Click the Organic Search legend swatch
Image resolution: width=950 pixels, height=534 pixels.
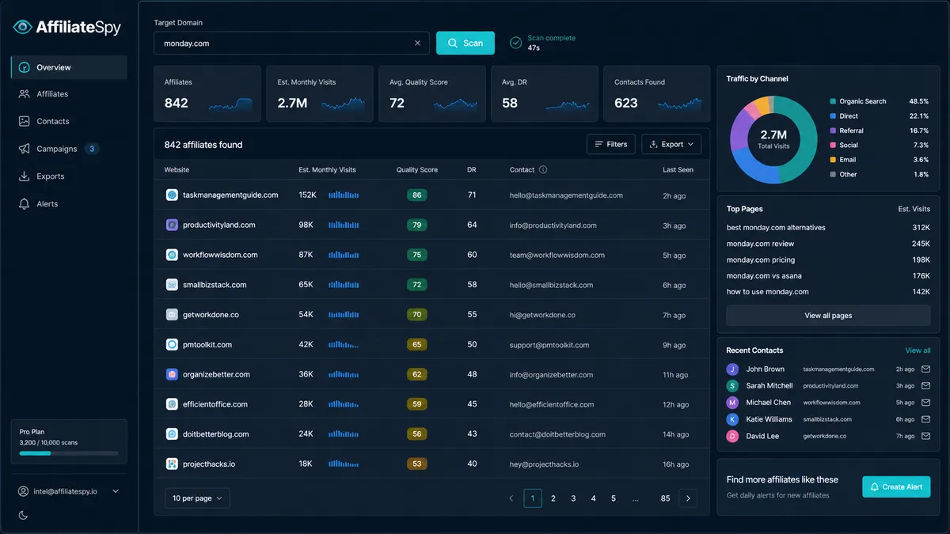coord(833,101)
